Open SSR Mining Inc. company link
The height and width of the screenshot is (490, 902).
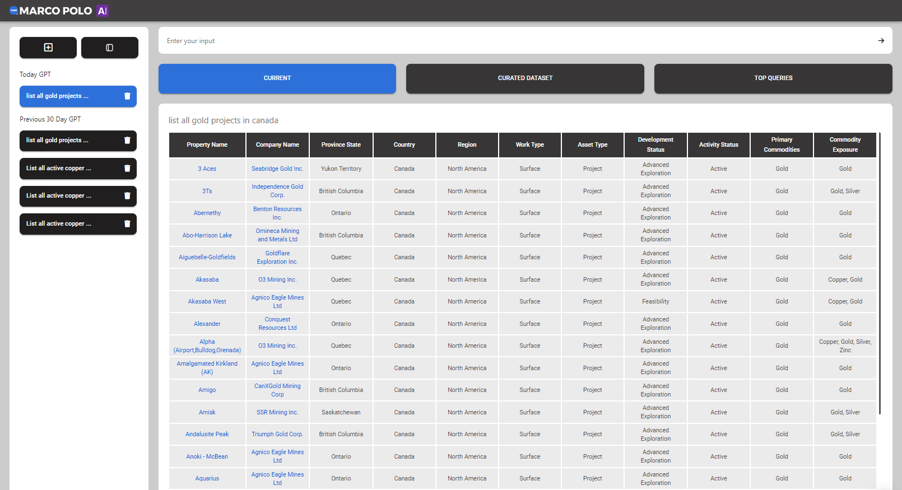tap(277, 413)
